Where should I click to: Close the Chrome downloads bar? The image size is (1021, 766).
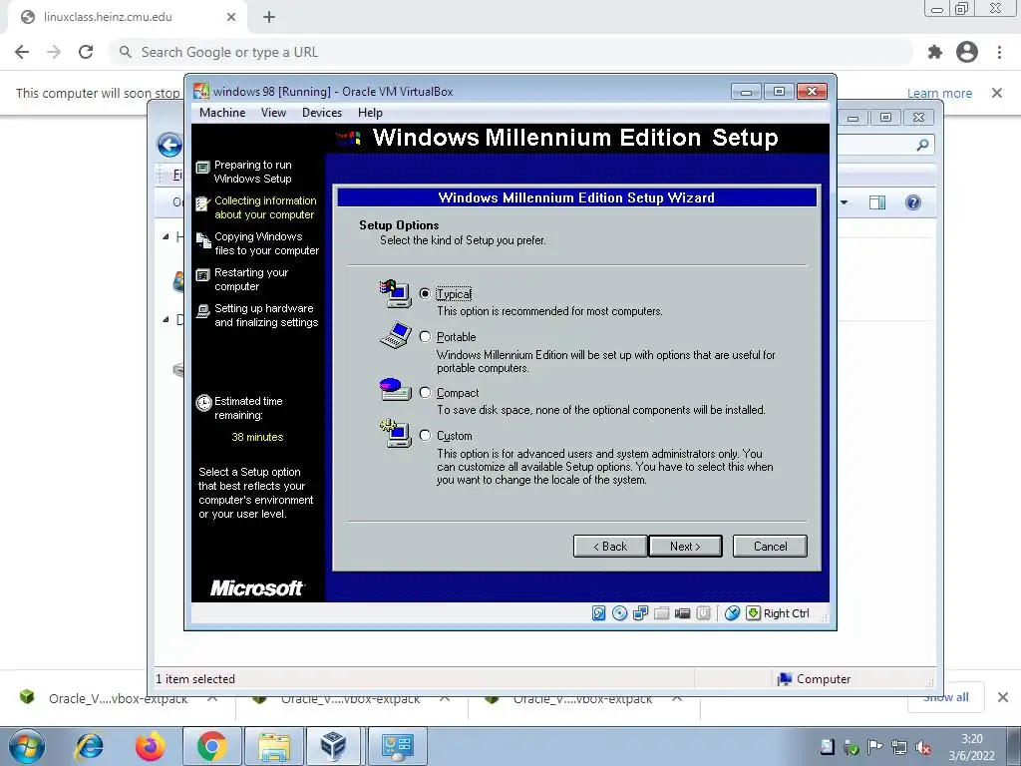pyautogui.click(x=1003, y=697)
